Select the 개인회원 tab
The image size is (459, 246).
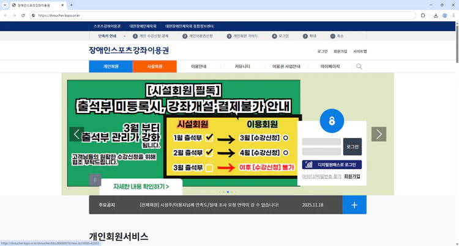pos(111,67)
